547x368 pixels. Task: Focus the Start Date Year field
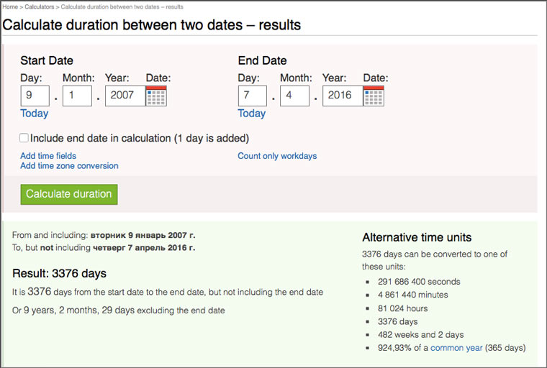(125, 96)
